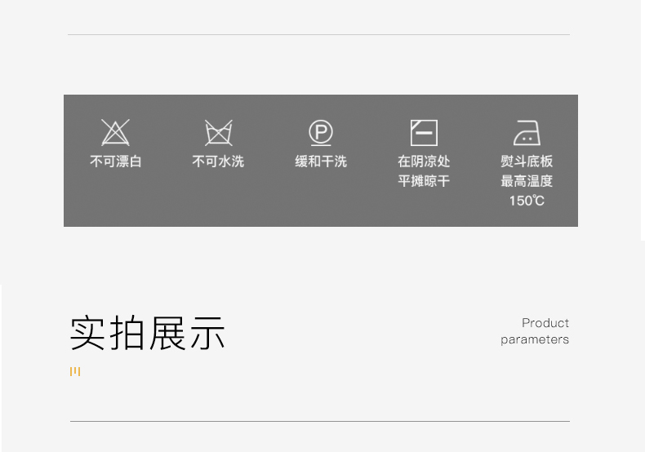
Task: Click the 最高温度 text line
Action: pos(527,181)
